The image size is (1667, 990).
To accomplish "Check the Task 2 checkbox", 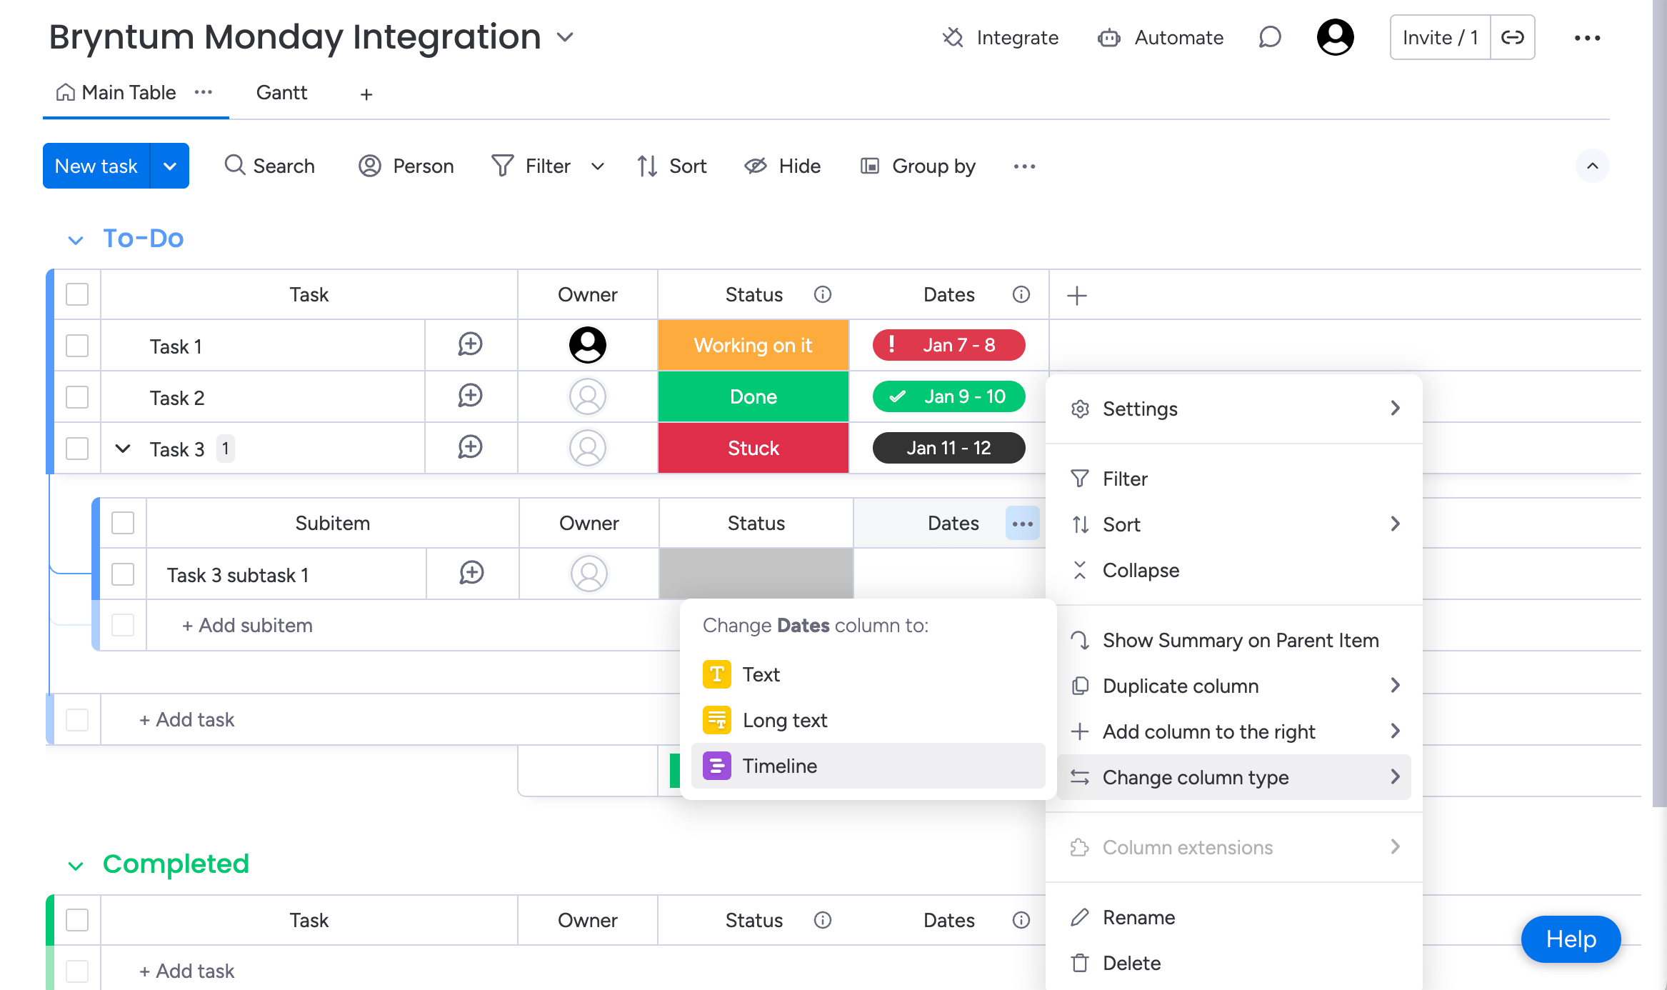I will (77, 397).
